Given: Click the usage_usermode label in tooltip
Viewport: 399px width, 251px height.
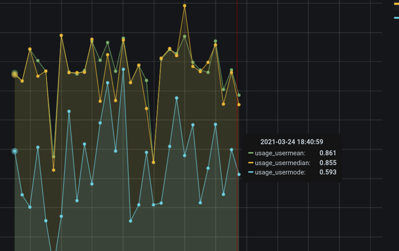Looking at the screenshot, I should tap(280, 172).
